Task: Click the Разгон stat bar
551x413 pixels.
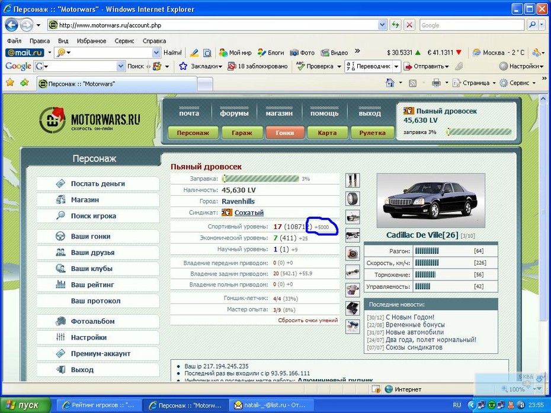Action: click(x=427, y=251)
